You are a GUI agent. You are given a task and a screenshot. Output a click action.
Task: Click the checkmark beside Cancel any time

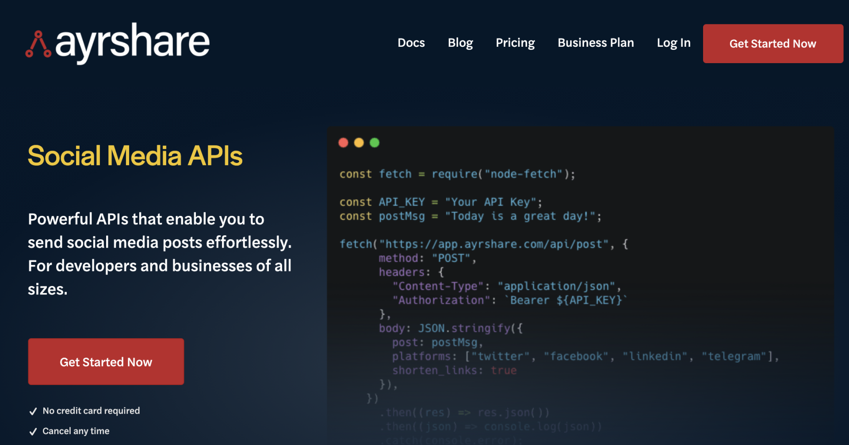click(x=33, y=432)
